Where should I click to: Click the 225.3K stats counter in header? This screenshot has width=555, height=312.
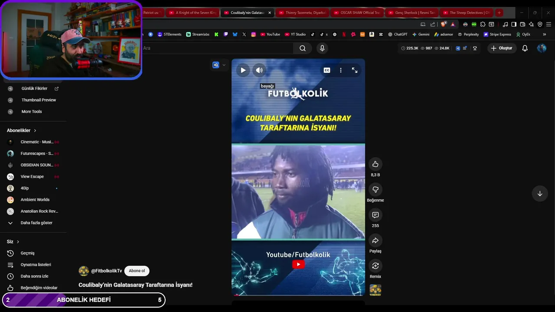(x=410, y=48)
